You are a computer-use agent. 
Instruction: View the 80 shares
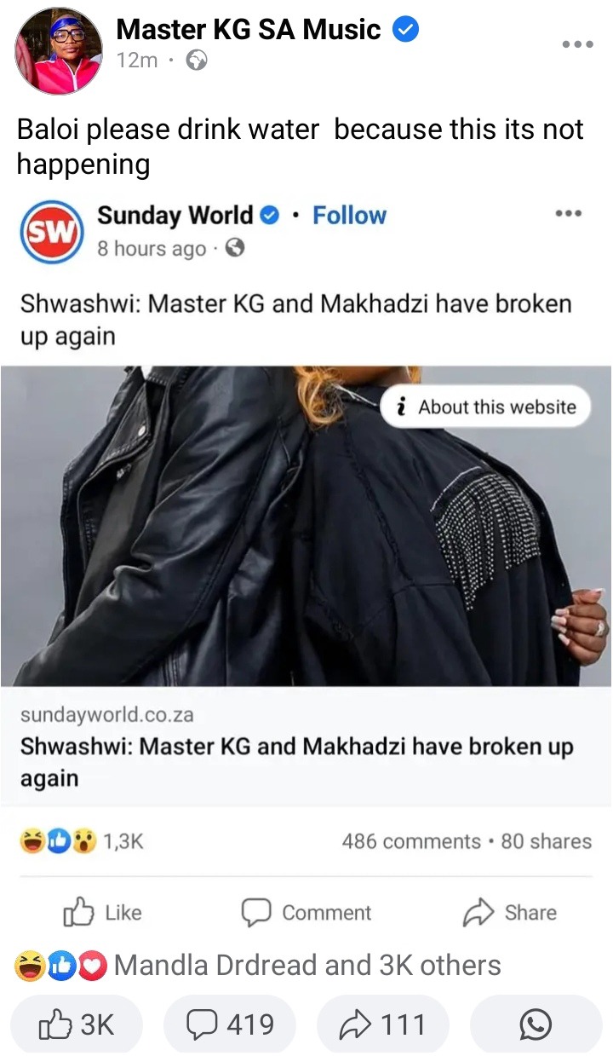click(546, 841)
